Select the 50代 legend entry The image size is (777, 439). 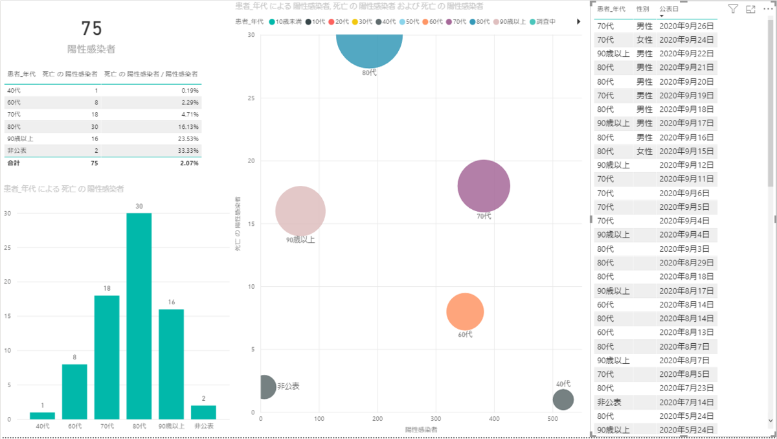409,21
